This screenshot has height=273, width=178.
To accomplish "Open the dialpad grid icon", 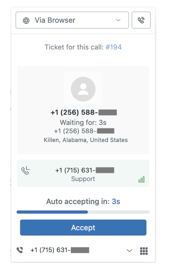I will 144,251.
